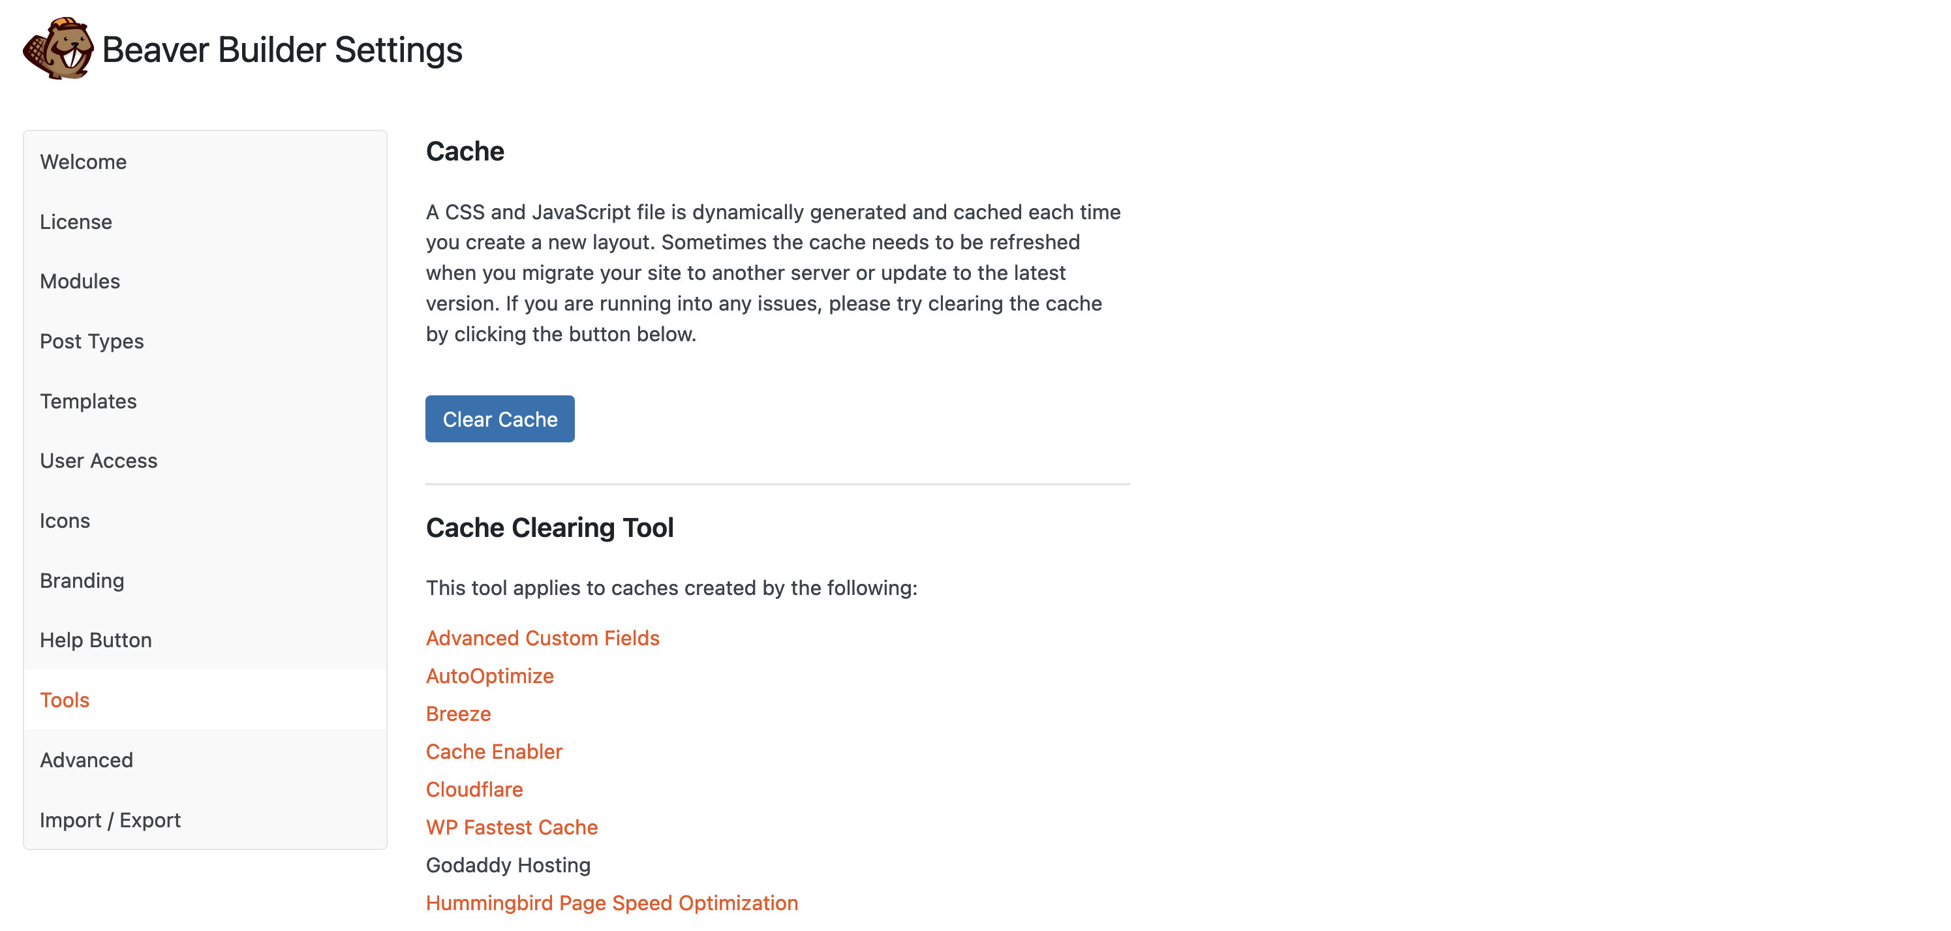The image size is (1951, 931).
Task: Visit the Cloudflare link
Action: coord(475,789)
